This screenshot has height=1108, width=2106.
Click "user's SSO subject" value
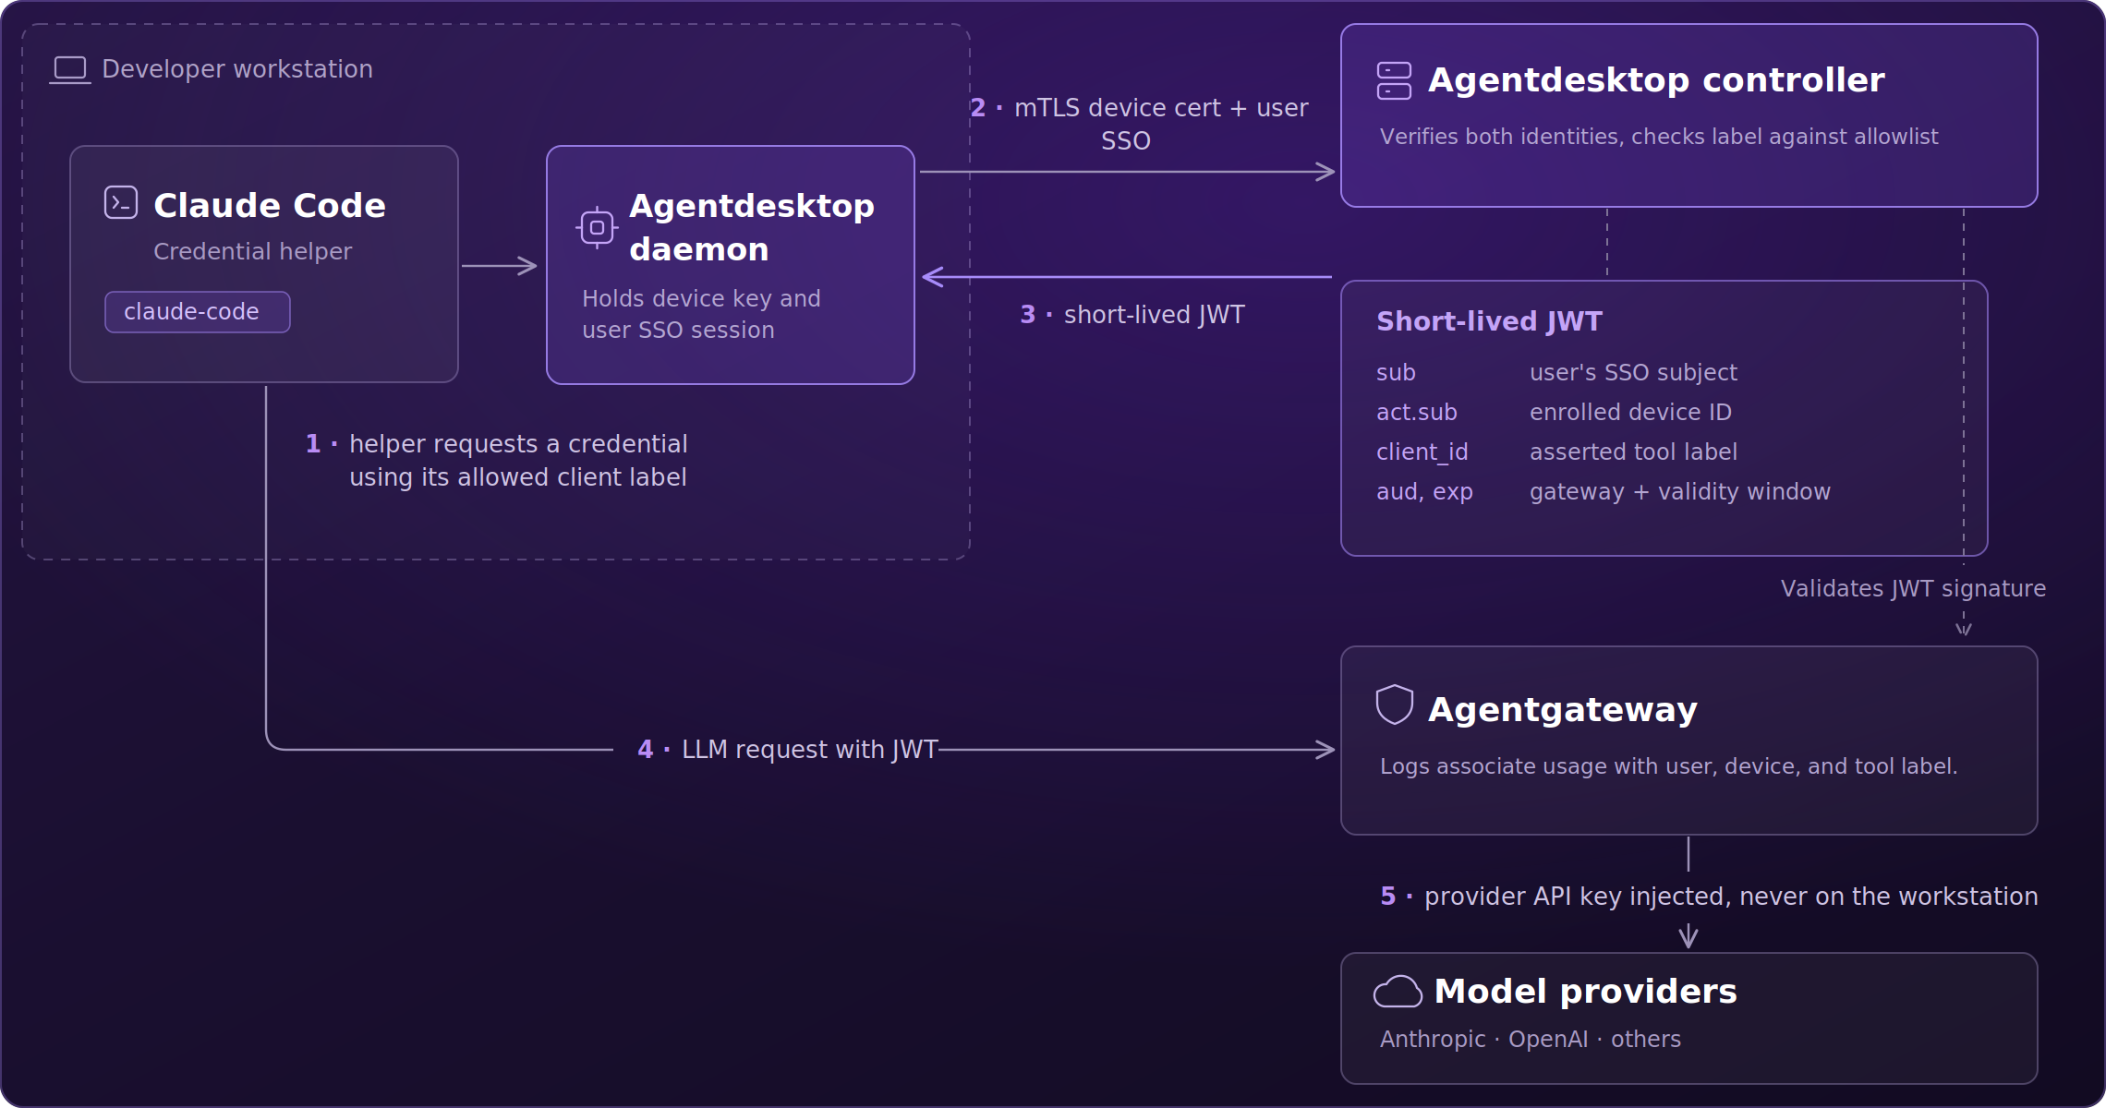click(x=1633, y=373)
